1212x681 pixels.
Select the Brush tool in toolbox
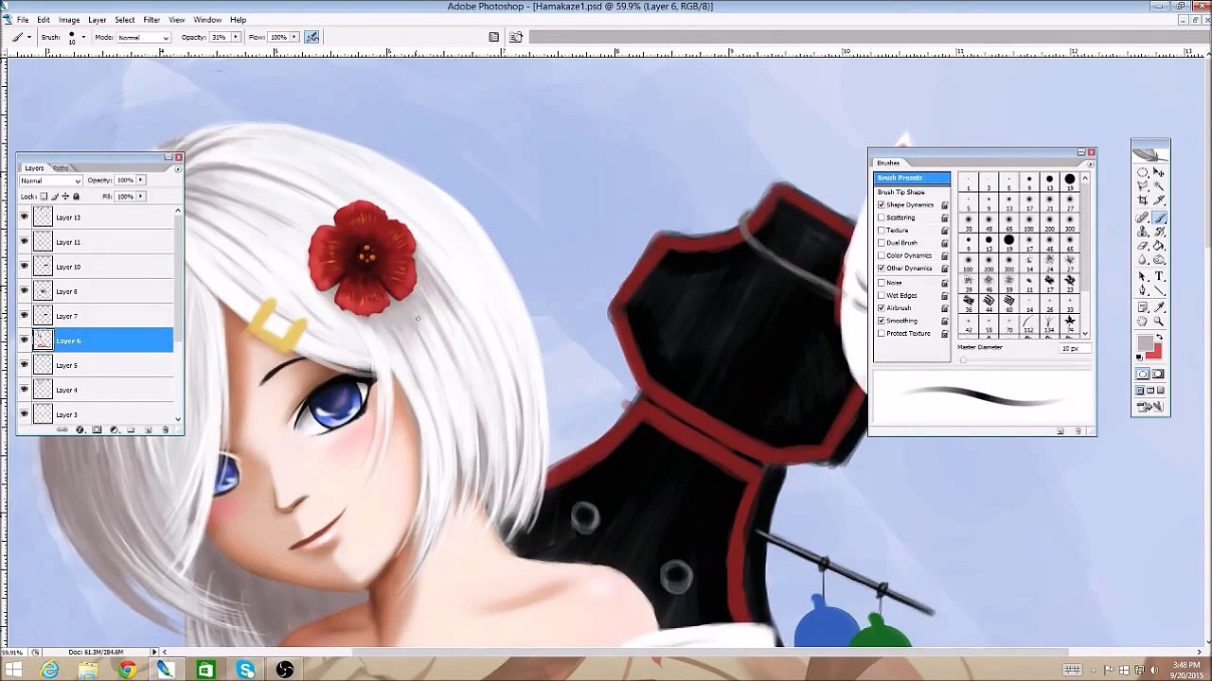[1159, 217]
